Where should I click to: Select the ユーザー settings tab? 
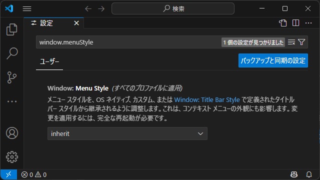pos(49,61)
